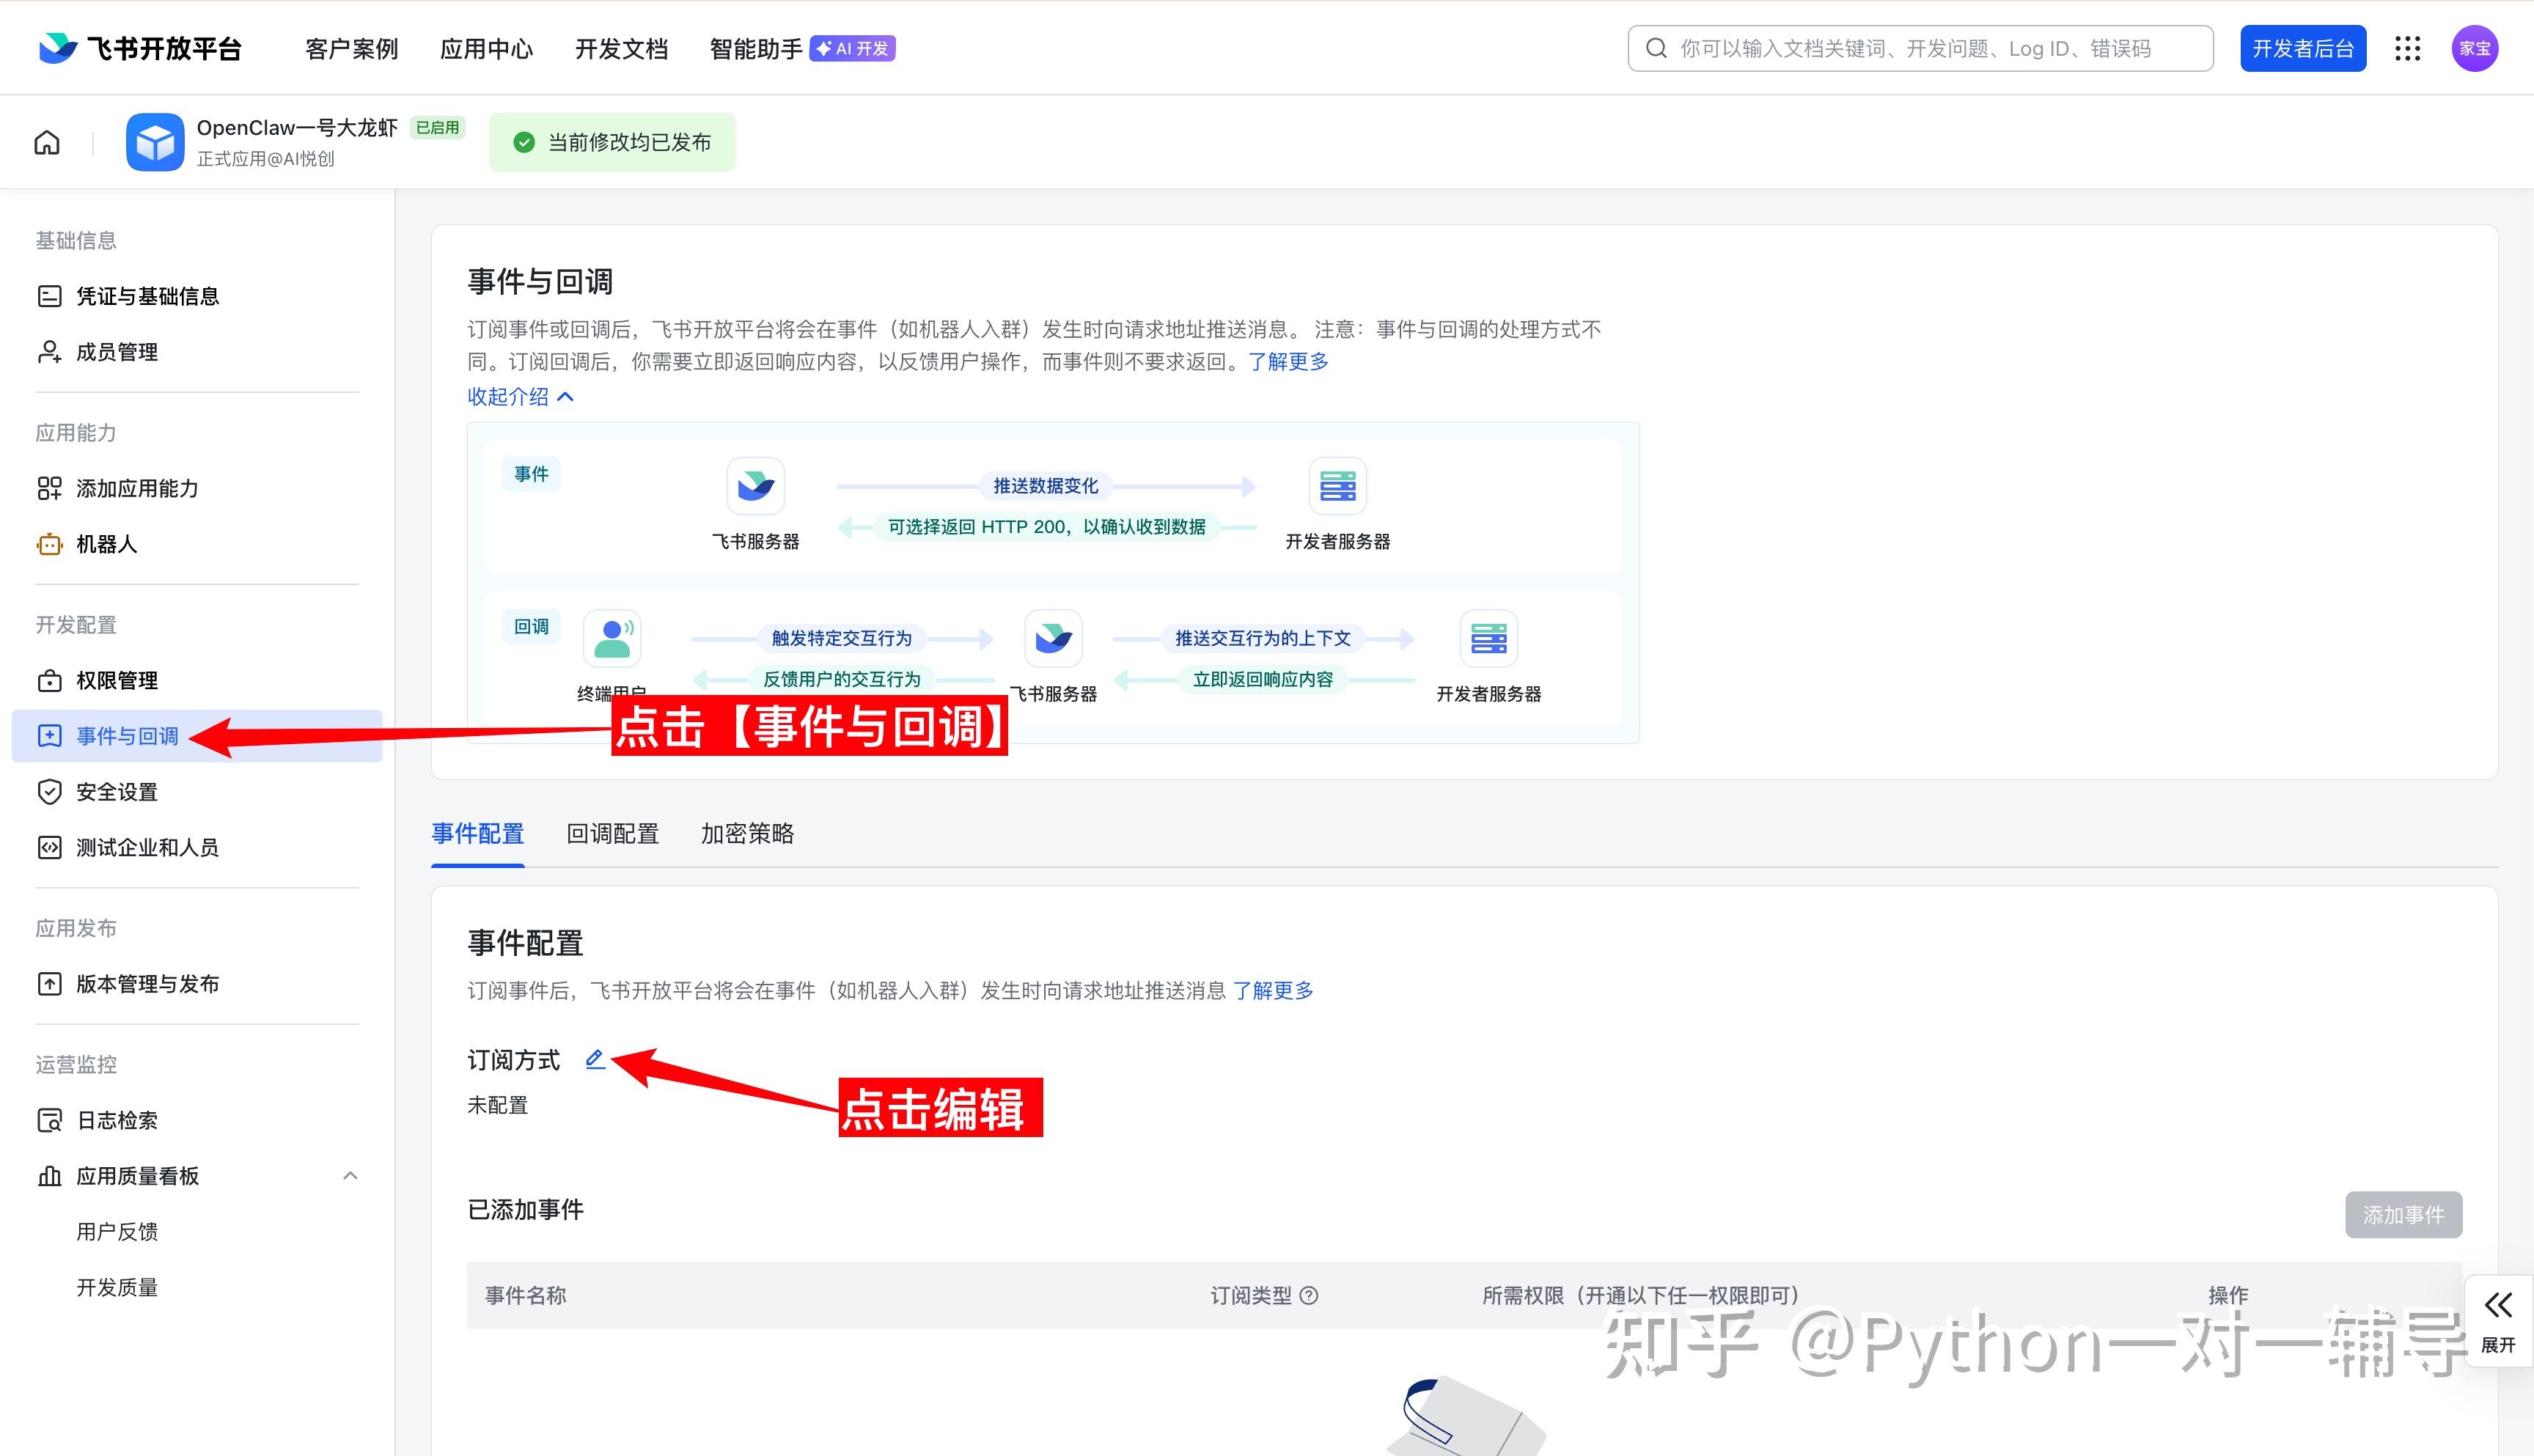Click the OpenClaw app cube icon
The width and height of the screenshot is (2534, 1456).
pos(155,142)
